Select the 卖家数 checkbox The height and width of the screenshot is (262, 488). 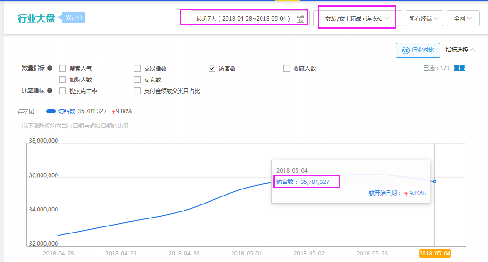[x=137, y=80]
